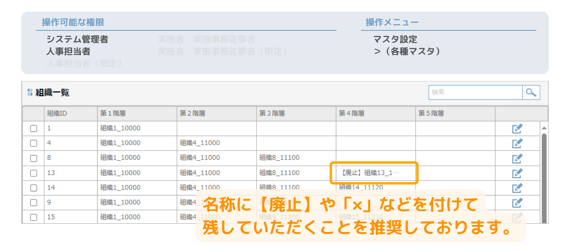Open the editor for 組織ID 13
This screenshot has width=570, height=252.
point(517,172)
